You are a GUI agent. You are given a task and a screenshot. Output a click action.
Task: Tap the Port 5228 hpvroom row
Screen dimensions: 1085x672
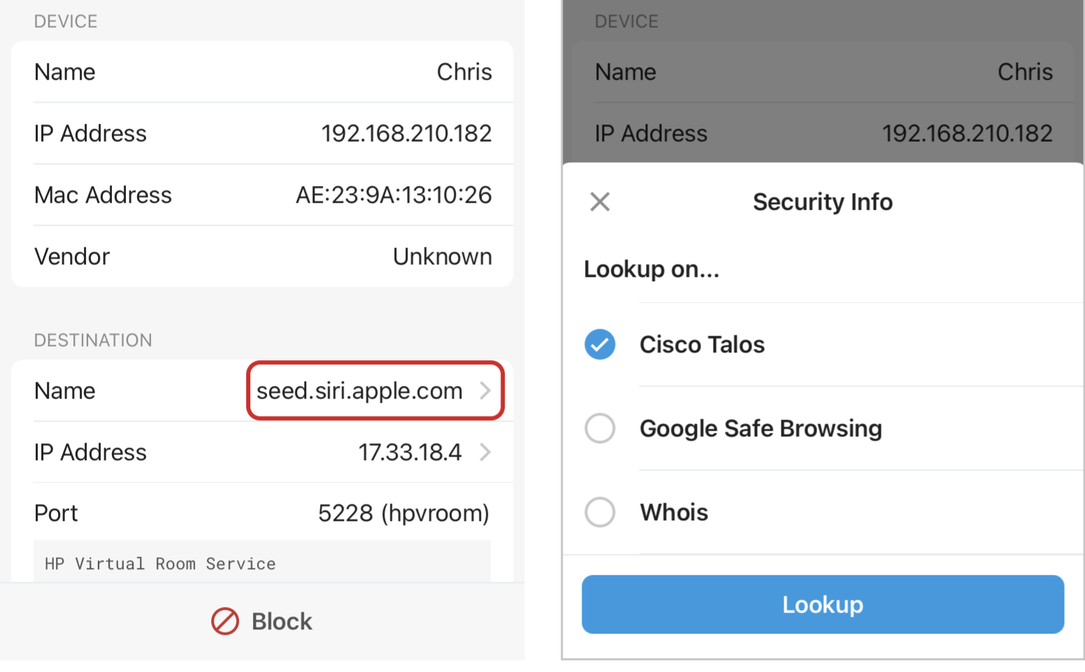tap(262, 513)
